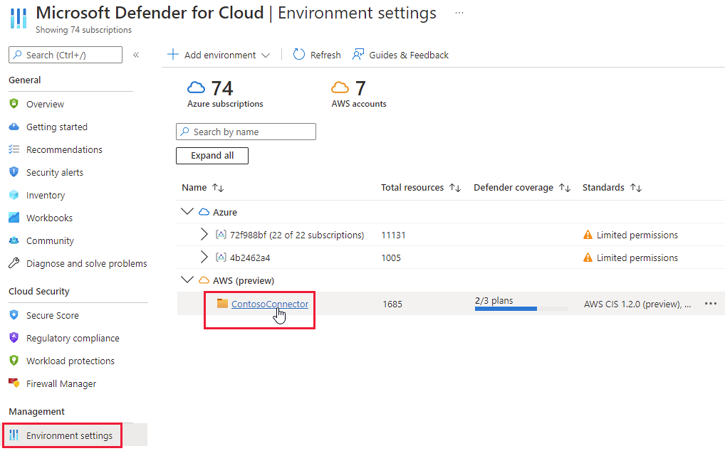Open the ContosoConnector link
This screenshot has width=725, height=451.
pyautogui.click(x=270, y=304)
